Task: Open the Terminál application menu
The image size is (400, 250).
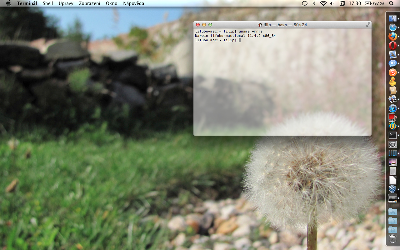Action: coord(27,3)
